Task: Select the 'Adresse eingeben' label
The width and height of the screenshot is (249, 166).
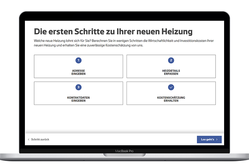Action: (78, 72)
